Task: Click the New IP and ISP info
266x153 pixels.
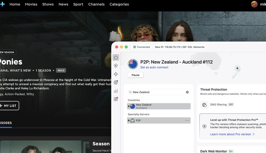Action: [x=180, y=47]
